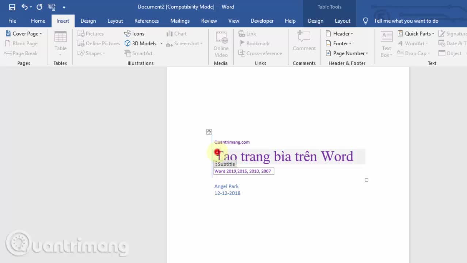Viewport: 467px width, 263px height.
Task: Insert a Cross-reference
Action: coord(260,53)
